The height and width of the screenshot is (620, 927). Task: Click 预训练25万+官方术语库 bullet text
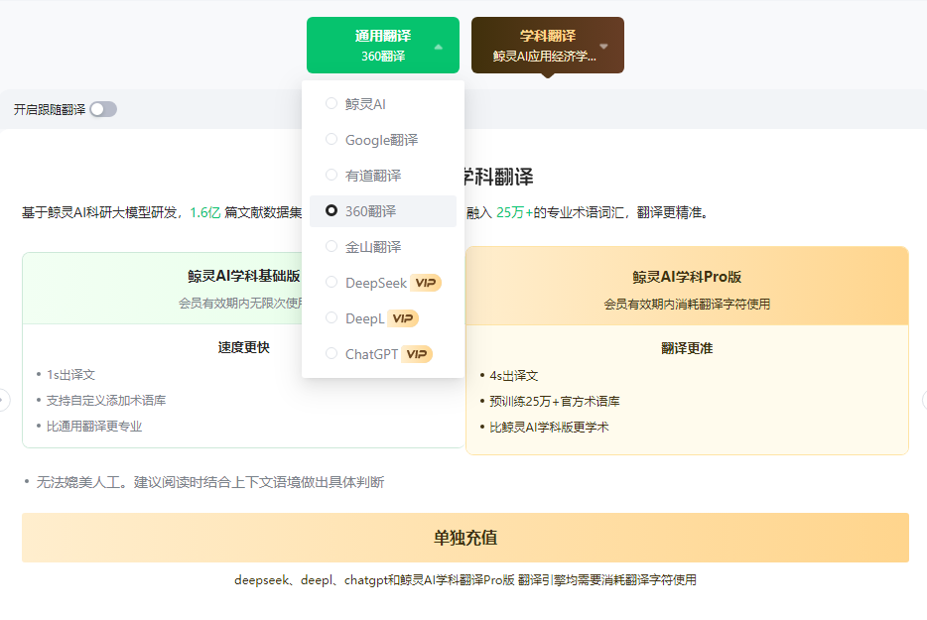coord(555,402)
